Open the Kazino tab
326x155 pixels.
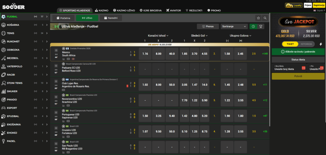pyautogui.click(x=102, y=10)
